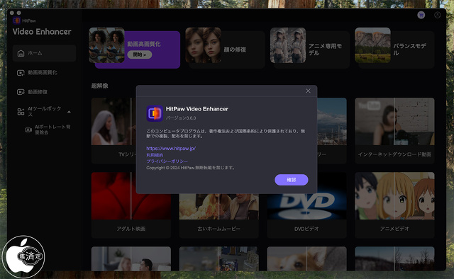
Task: Open AIポートレート背景除去 sub-item
Action: pyautogui.click(x=48, y=130)
